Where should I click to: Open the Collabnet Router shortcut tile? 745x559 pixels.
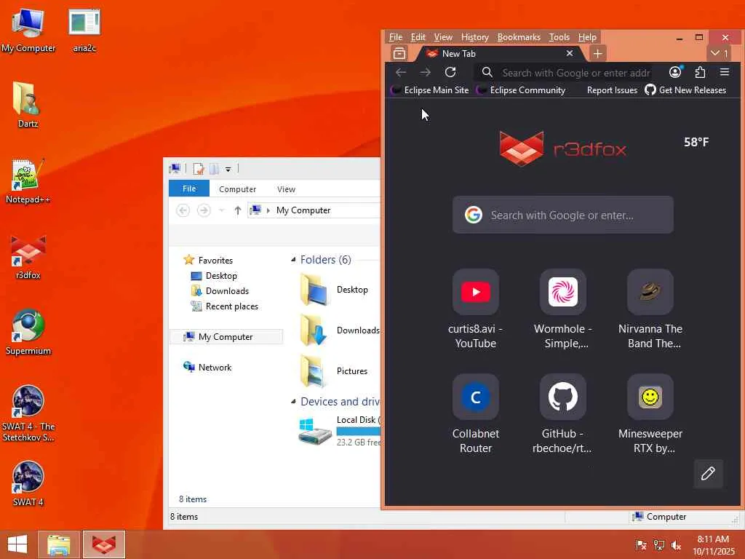point(476,414)
